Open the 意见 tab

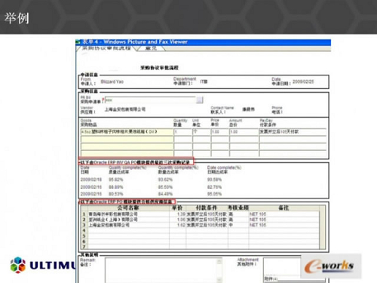pyautogui.click(x=151, y=48)
